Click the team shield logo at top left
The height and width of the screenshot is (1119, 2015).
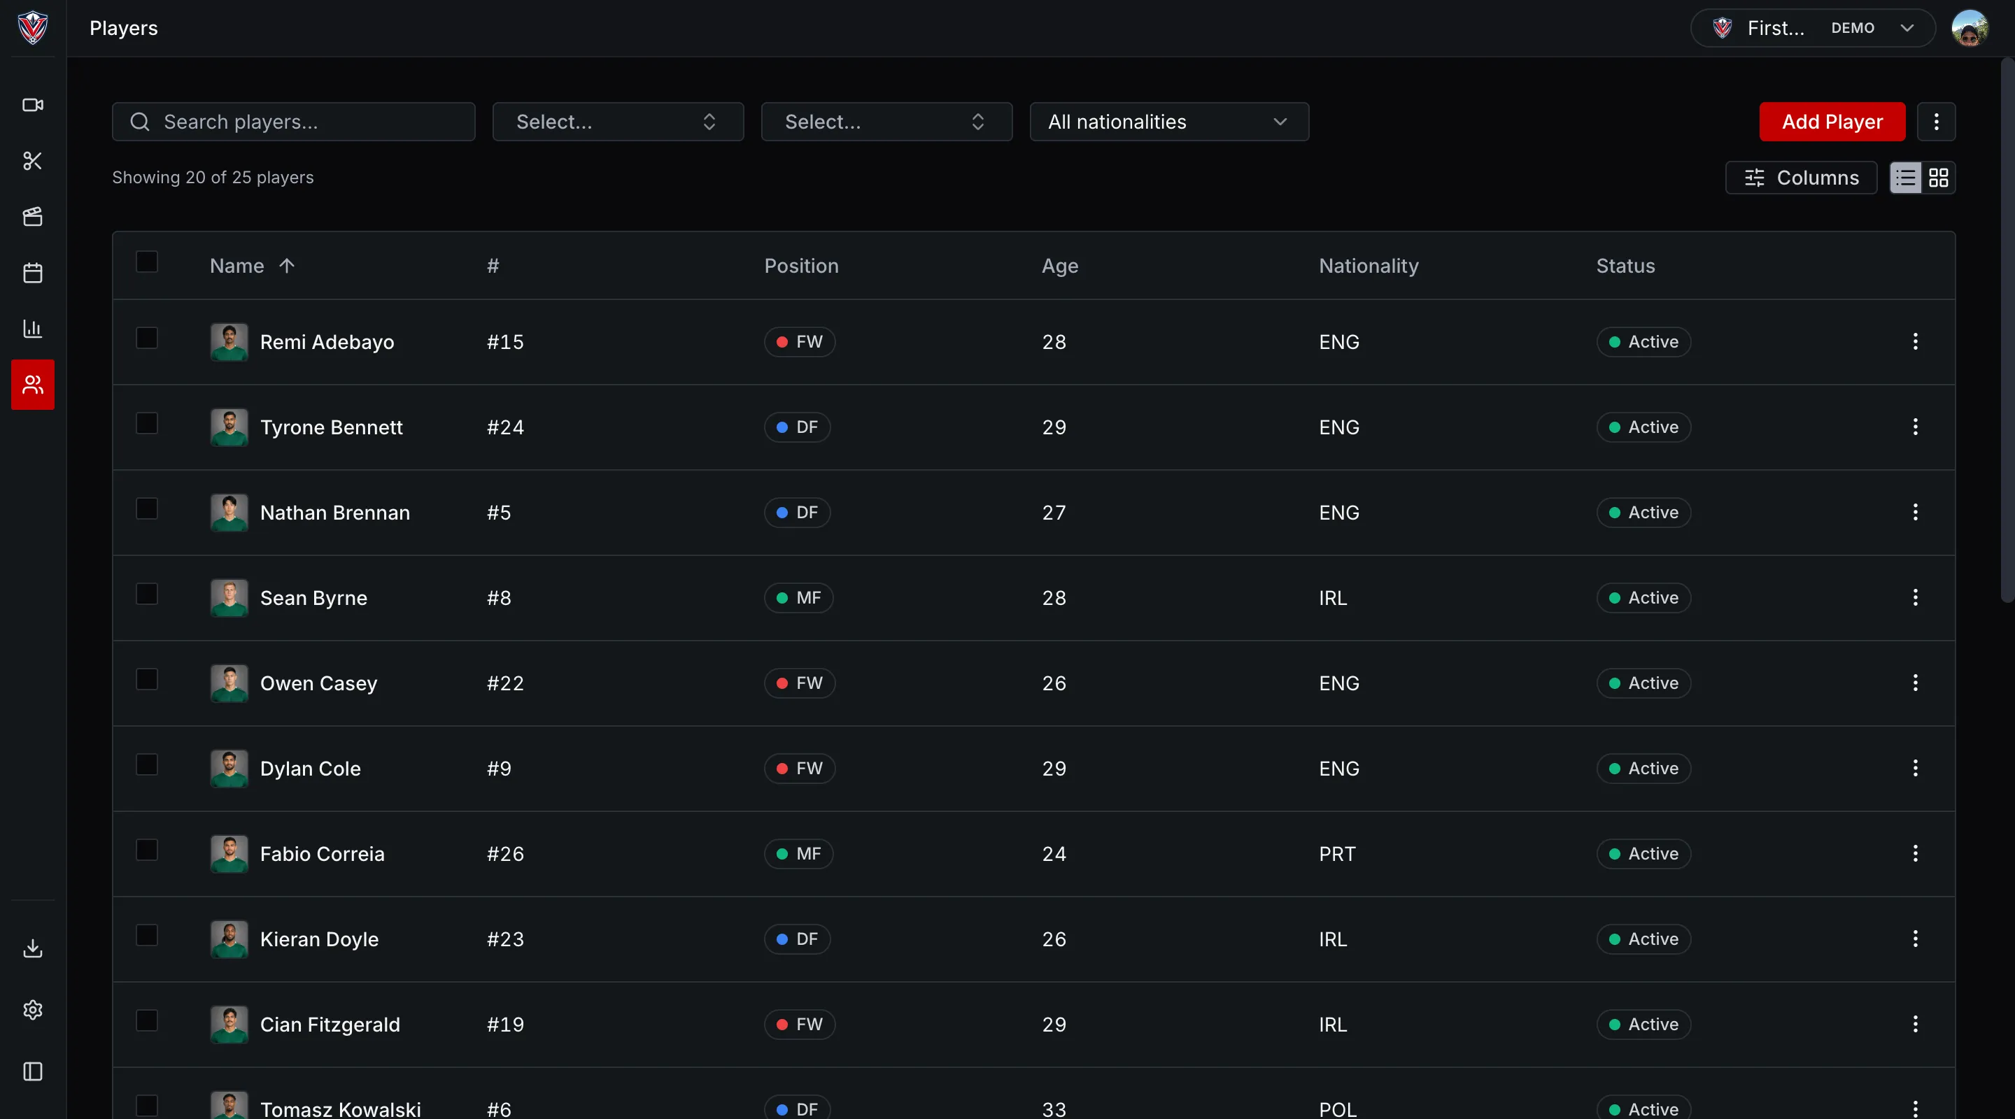point(33,28)
